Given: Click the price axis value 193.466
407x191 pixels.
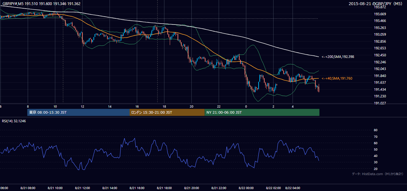Looking at the screenshot, I should [380, 21].
